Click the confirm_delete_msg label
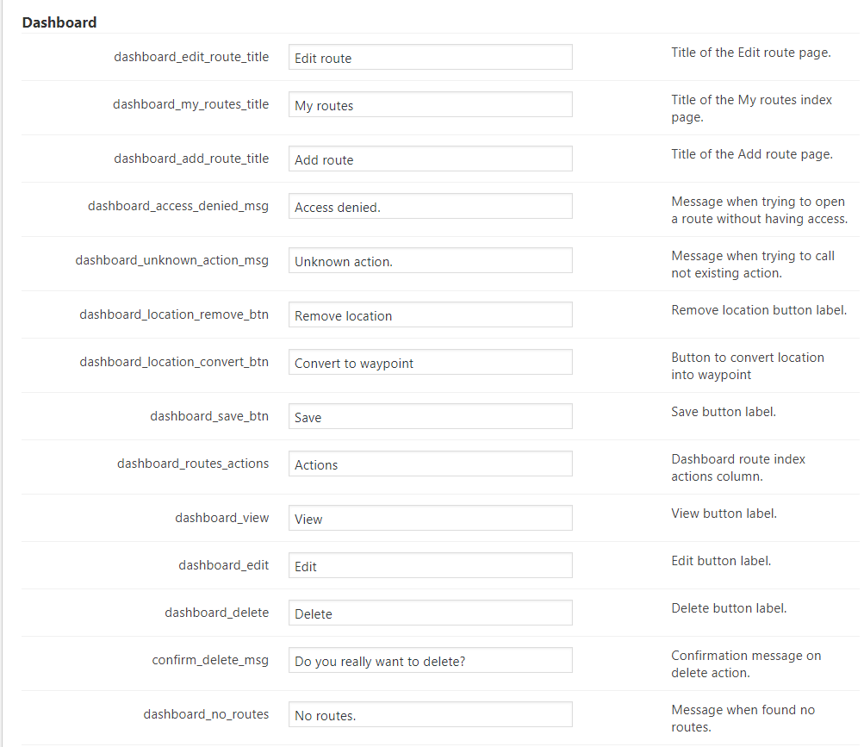The width and height of the screenshot is (864, 747). click(x=210, y=660)
